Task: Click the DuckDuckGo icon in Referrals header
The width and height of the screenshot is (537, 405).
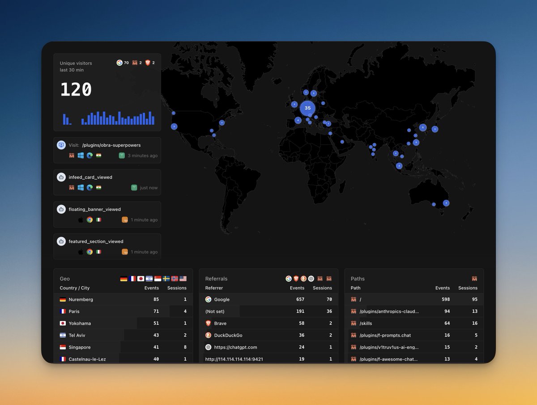Action: [x=303, y=278]
